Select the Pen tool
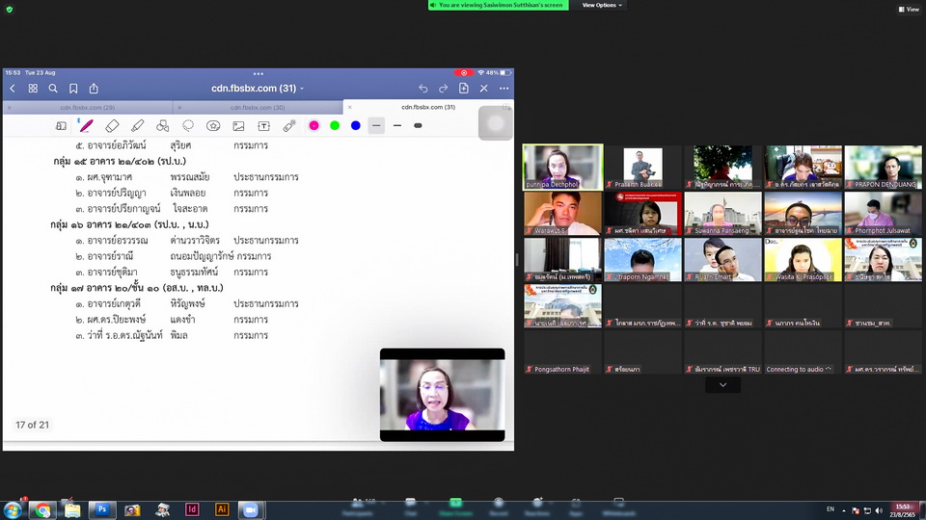 86,125
